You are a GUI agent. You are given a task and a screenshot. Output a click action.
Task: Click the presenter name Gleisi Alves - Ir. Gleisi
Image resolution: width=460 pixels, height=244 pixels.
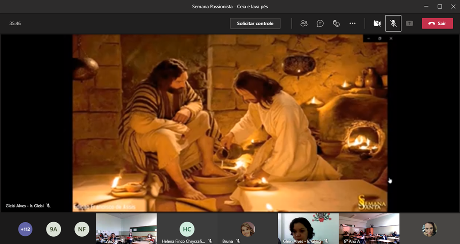click(x=25, y=206)
